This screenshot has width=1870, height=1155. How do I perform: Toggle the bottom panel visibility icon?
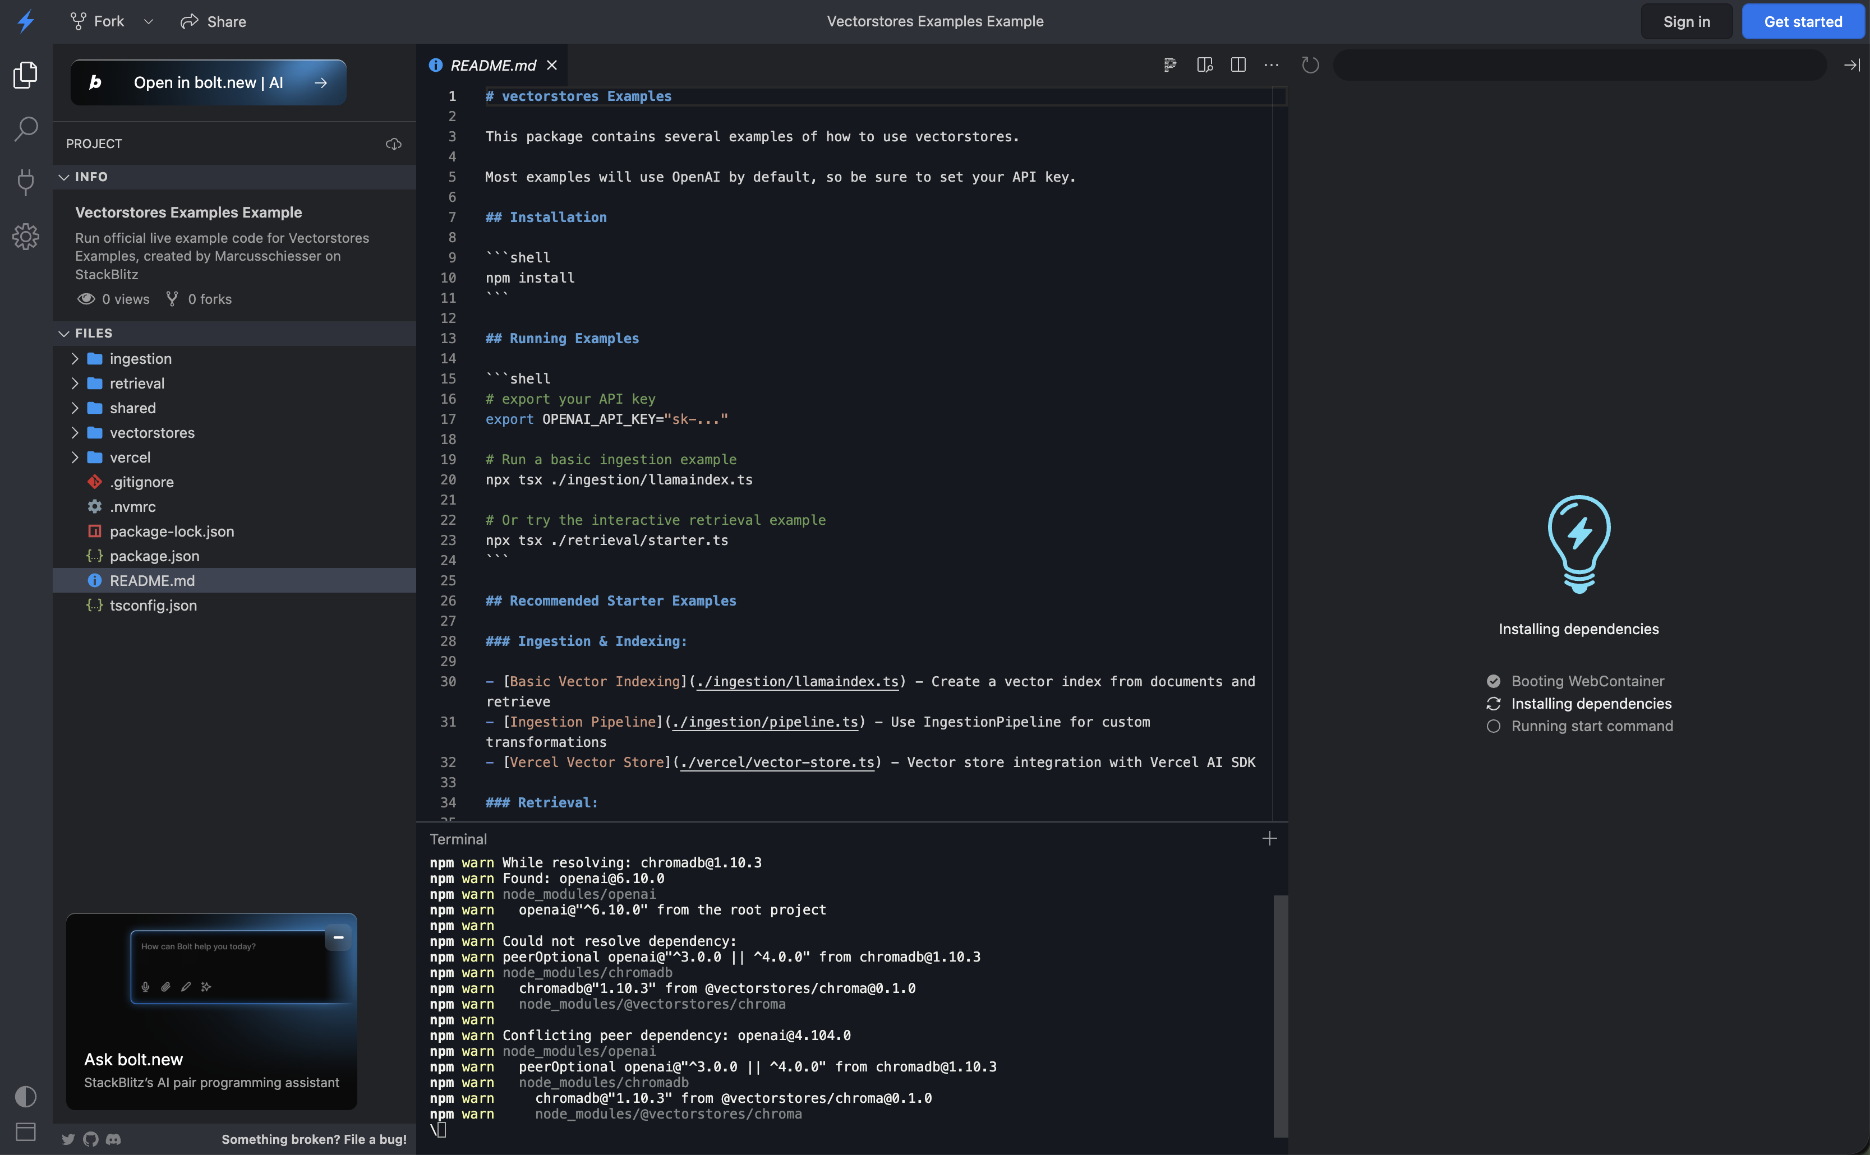(x=25, y=1131)
